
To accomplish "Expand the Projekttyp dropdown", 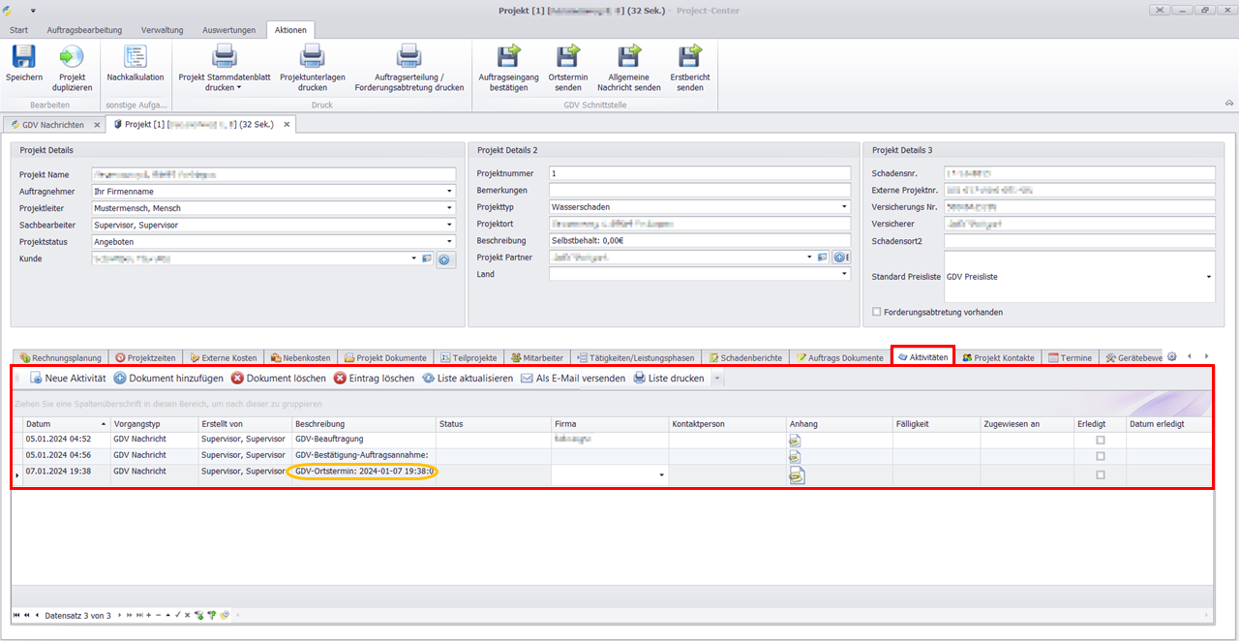I will [x=844, y=207].
